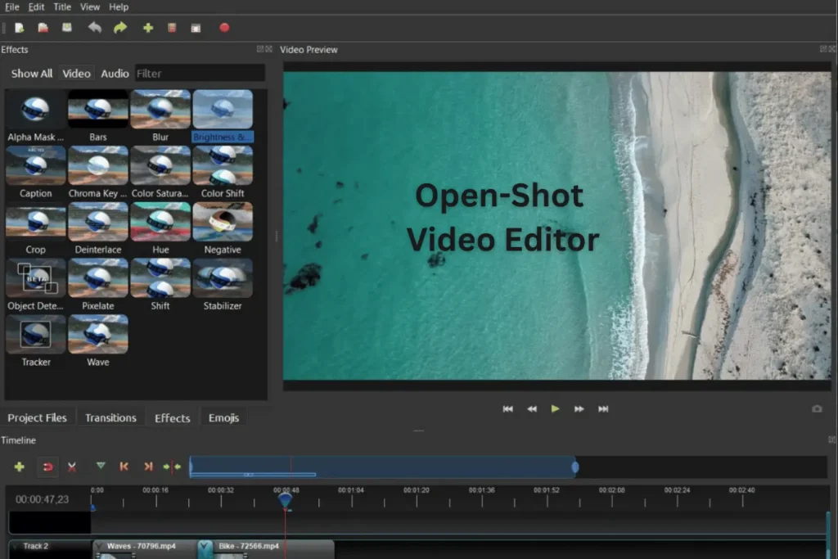Click the Open Project toolbar icon

coord(43,28)
